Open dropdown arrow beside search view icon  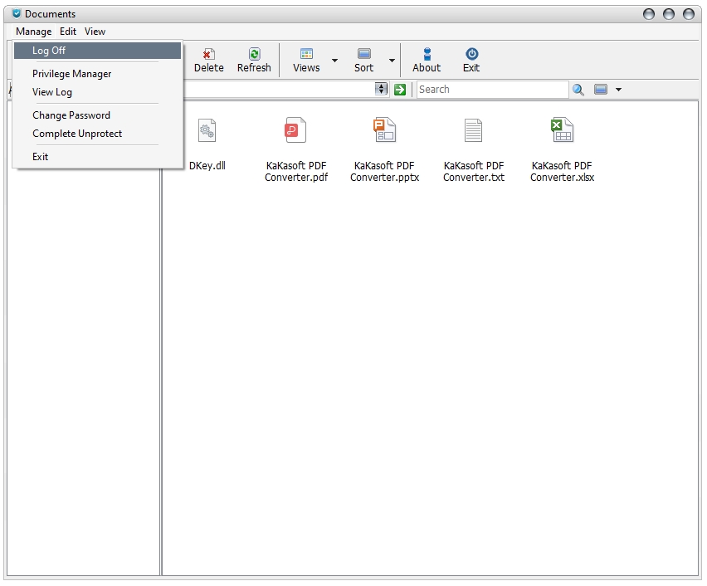pos(619,90)
